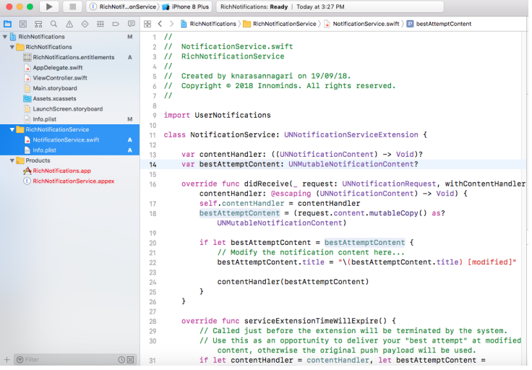Open the Symbol navigator

click(38, 24)
